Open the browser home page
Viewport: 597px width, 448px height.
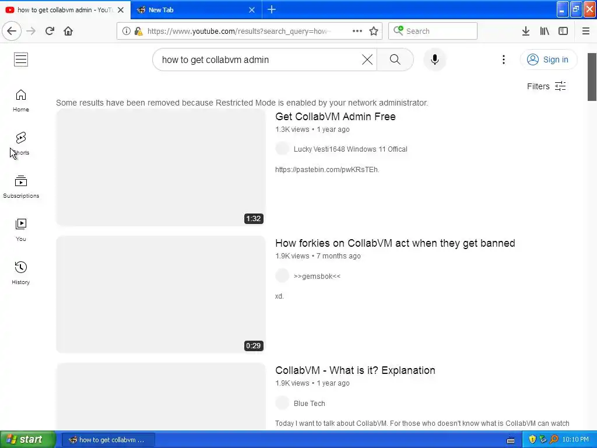pos(68,31)
